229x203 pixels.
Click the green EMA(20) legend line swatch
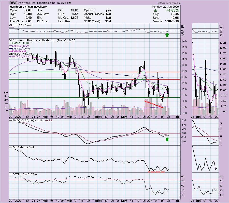click(x=10, y=43)
